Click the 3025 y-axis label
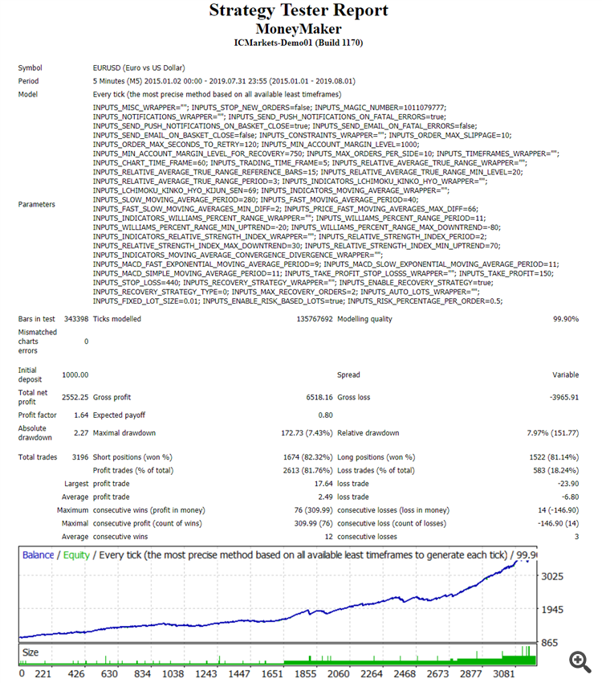Viewport: 602px width, 683px height. tap(552, 576)
